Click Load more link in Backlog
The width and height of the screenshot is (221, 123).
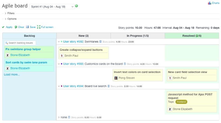(x=12, y=74)
